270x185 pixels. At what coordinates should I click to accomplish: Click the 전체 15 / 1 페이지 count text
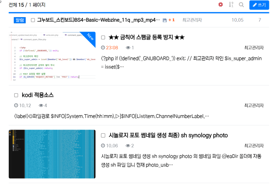pos(27,5)
